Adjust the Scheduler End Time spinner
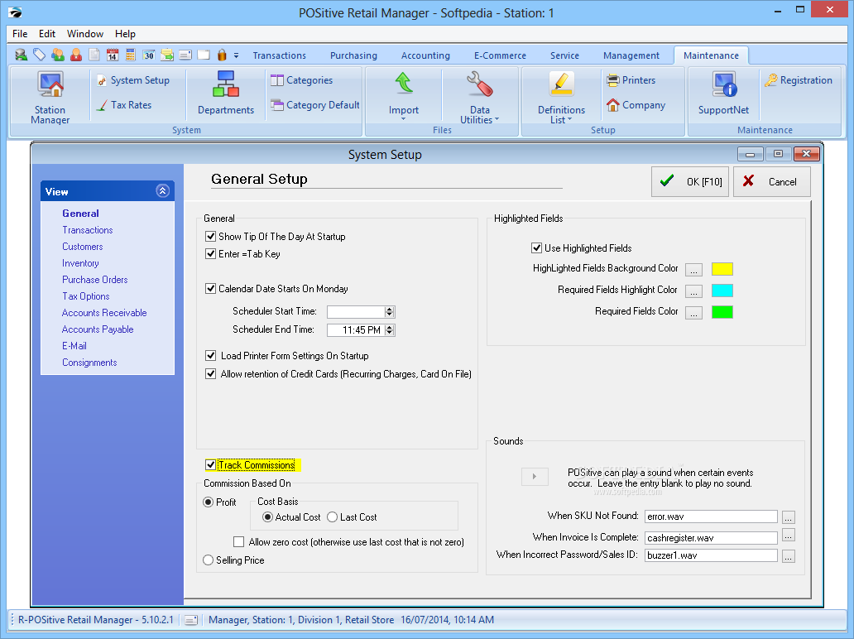 click(390, 330)
